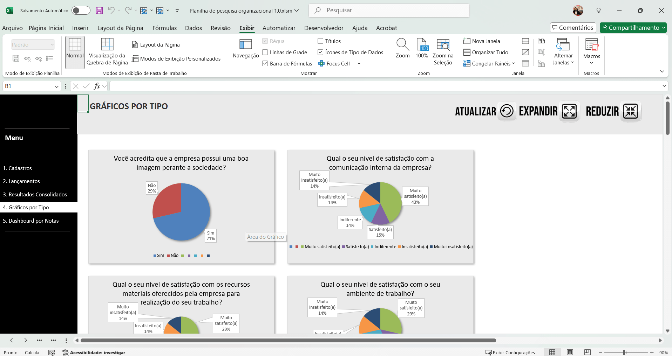The height and width of the screenshot is (356, 672).
Task: Toggle Salvamento Automático switch
Action: [81, 11]
